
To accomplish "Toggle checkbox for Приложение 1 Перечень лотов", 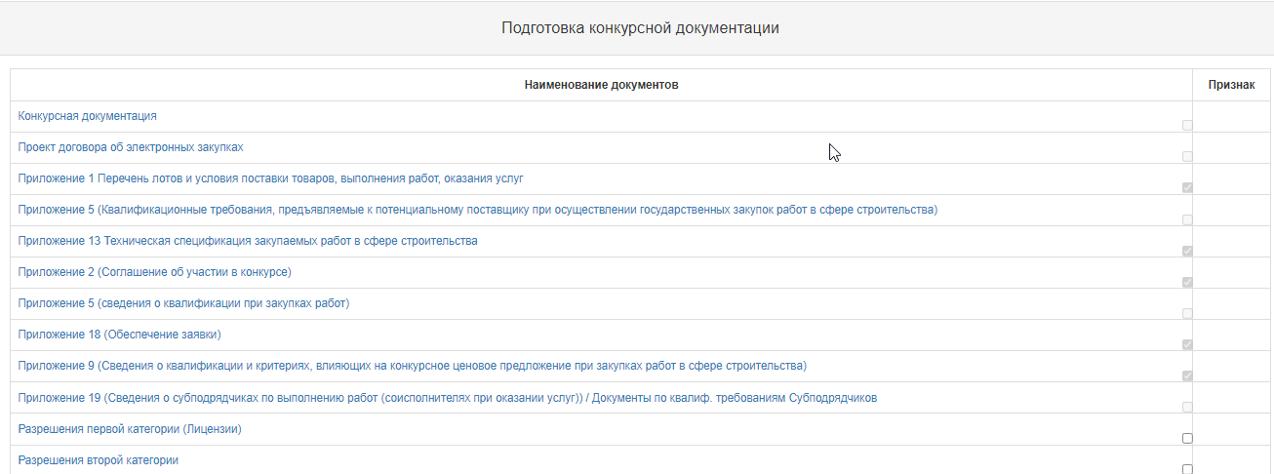I will coord(1187,187).
